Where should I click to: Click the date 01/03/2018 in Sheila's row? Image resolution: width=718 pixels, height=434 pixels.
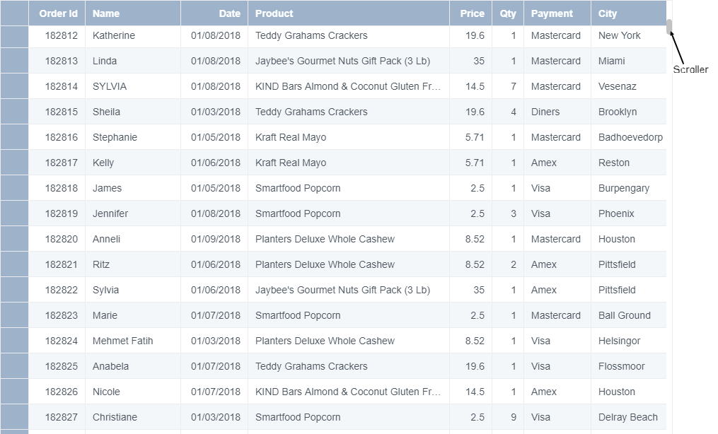coord(214,112)
